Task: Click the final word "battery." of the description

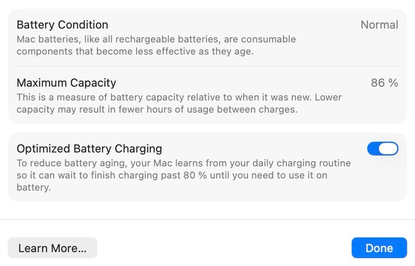Action: 34,188
